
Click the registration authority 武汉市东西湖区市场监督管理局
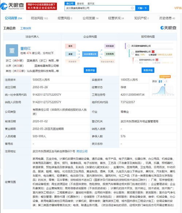point(139,121)
